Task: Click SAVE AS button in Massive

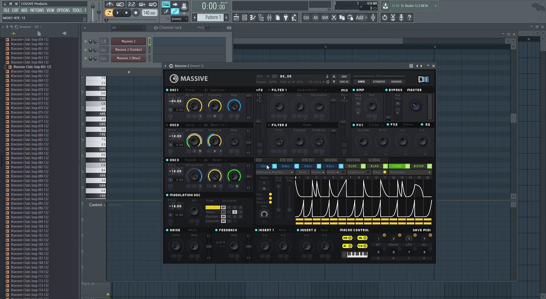Action: click(x=344, y=82)
